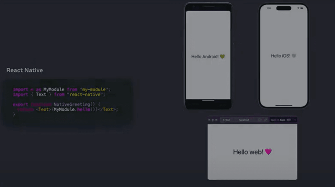
Task: Click the "my-module" string in code
Action: coord(94,89)
